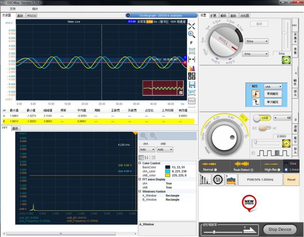Select Normal acquisition mode
304x237 pixels.
[x=216, y=170]
